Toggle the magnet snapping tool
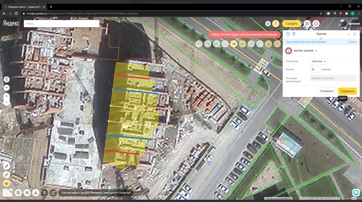The width and height of the screenshot is (362, 202). pos(268,44)
